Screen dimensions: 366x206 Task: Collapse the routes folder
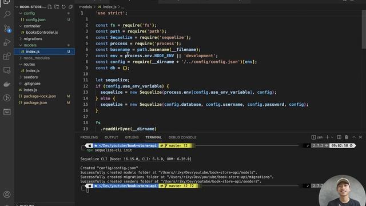(x=45, y=64)
